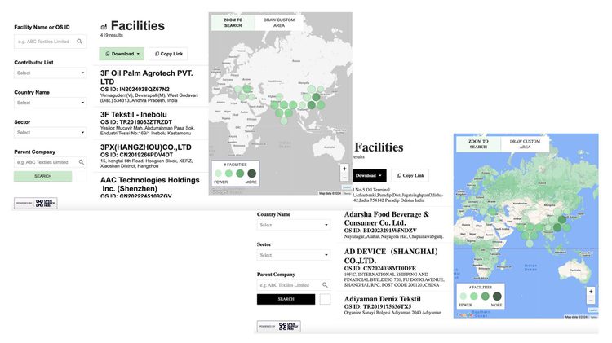
Task: Focus the Facility Name or OS ID input
Action: coord(51,42)
